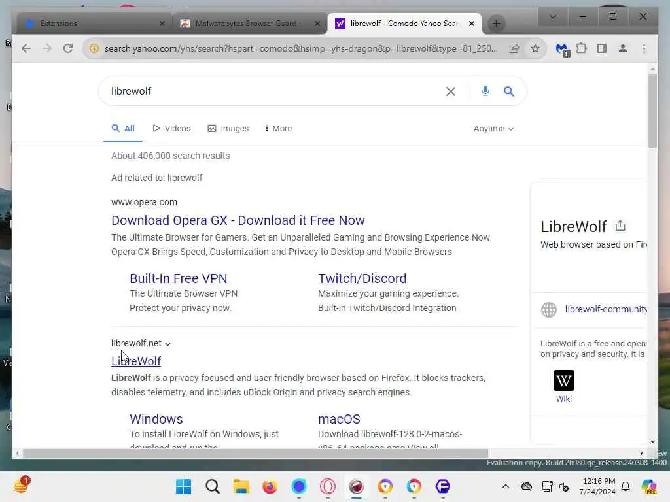Open the browser profile icon
Screen dimensions: 670x502
click(623, 48)
